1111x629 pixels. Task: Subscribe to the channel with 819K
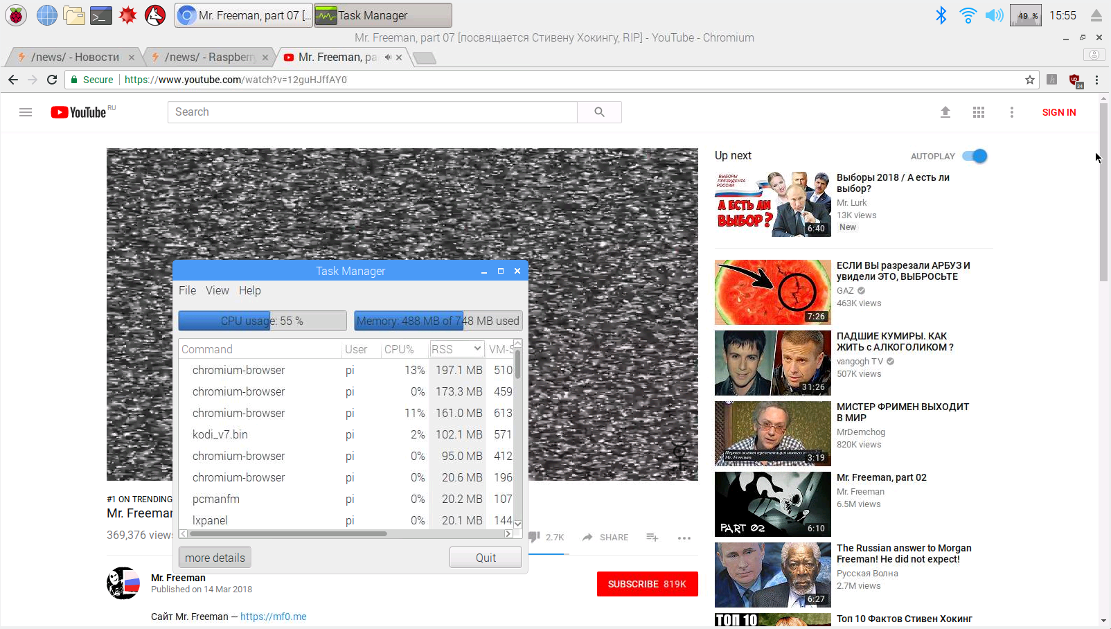click(x=647, y=584)
